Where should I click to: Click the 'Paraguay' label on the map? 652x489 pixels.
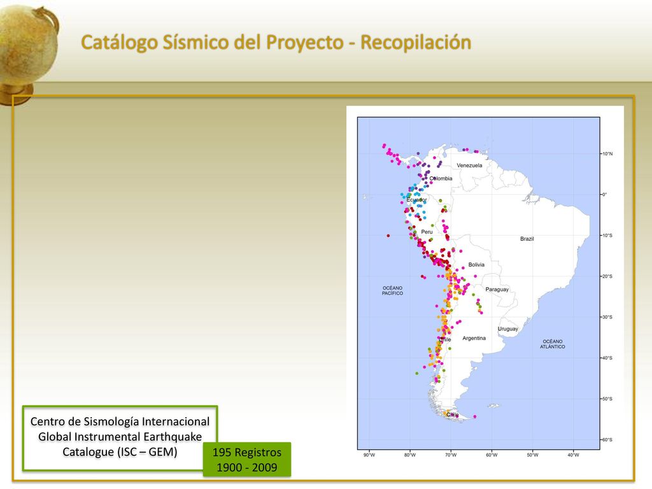[497, 290]
